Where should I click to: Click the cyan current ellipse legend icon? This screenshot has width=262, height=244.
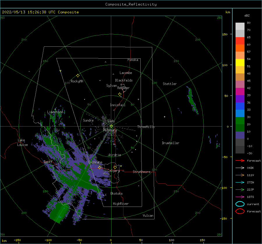pos(240,204)
